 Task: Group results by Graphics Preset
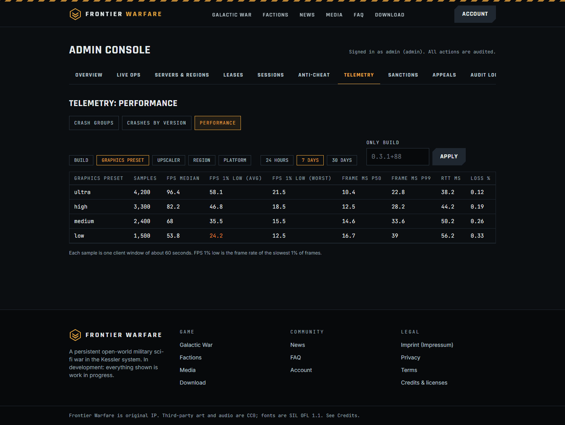(123, 160)
